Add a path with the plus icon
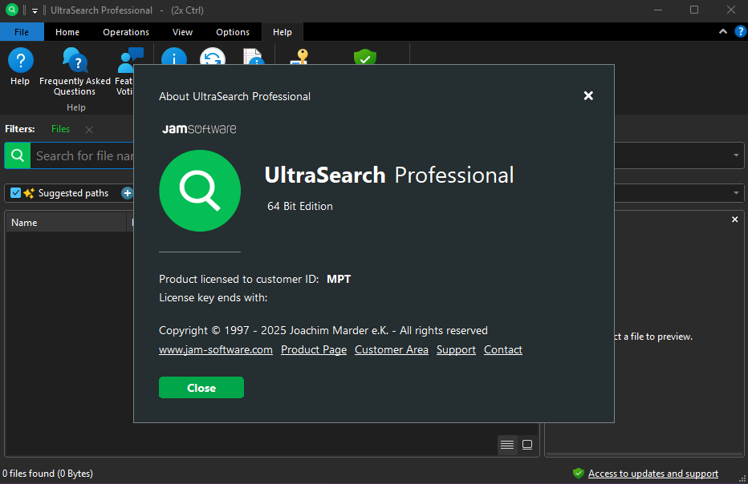Image resolution: width=748 pixels, height=484 pixels. click(127, 193)
